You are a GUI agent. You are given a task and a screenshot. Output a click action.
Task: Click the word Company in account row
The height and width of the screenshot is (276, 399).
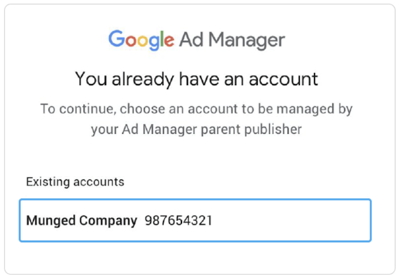pyautogui.click(x=108, y=221)
